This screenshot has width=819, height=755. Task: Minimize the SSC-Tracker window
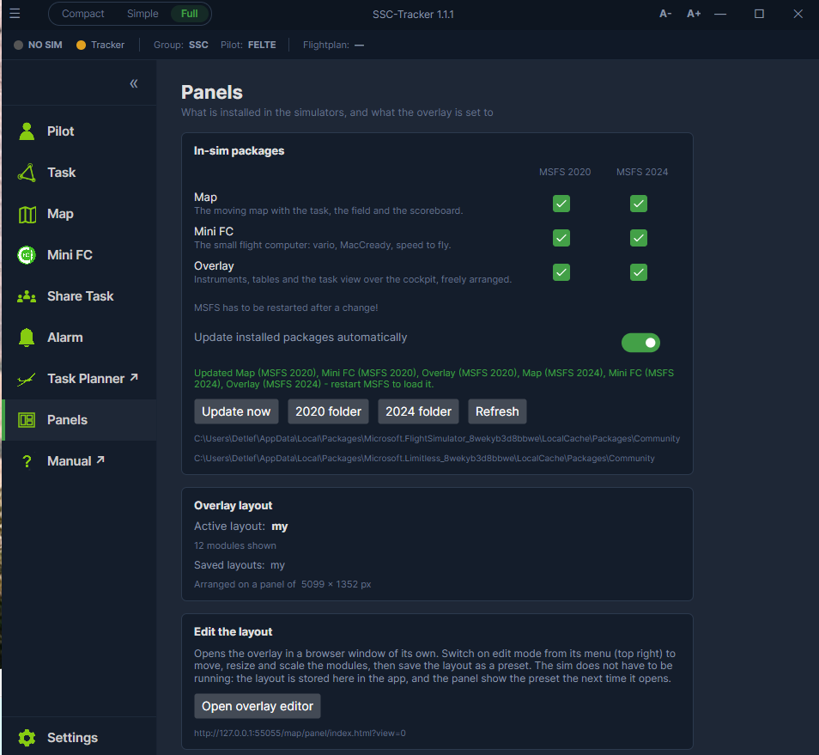[x=720, y=14]
